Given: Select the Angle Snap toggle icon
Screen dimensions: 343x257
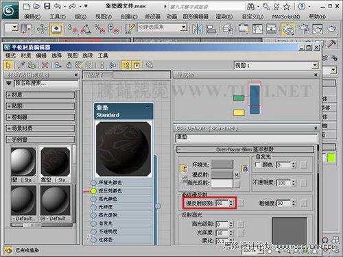Looking at the screenshot, I should click(x=85, y=29).
